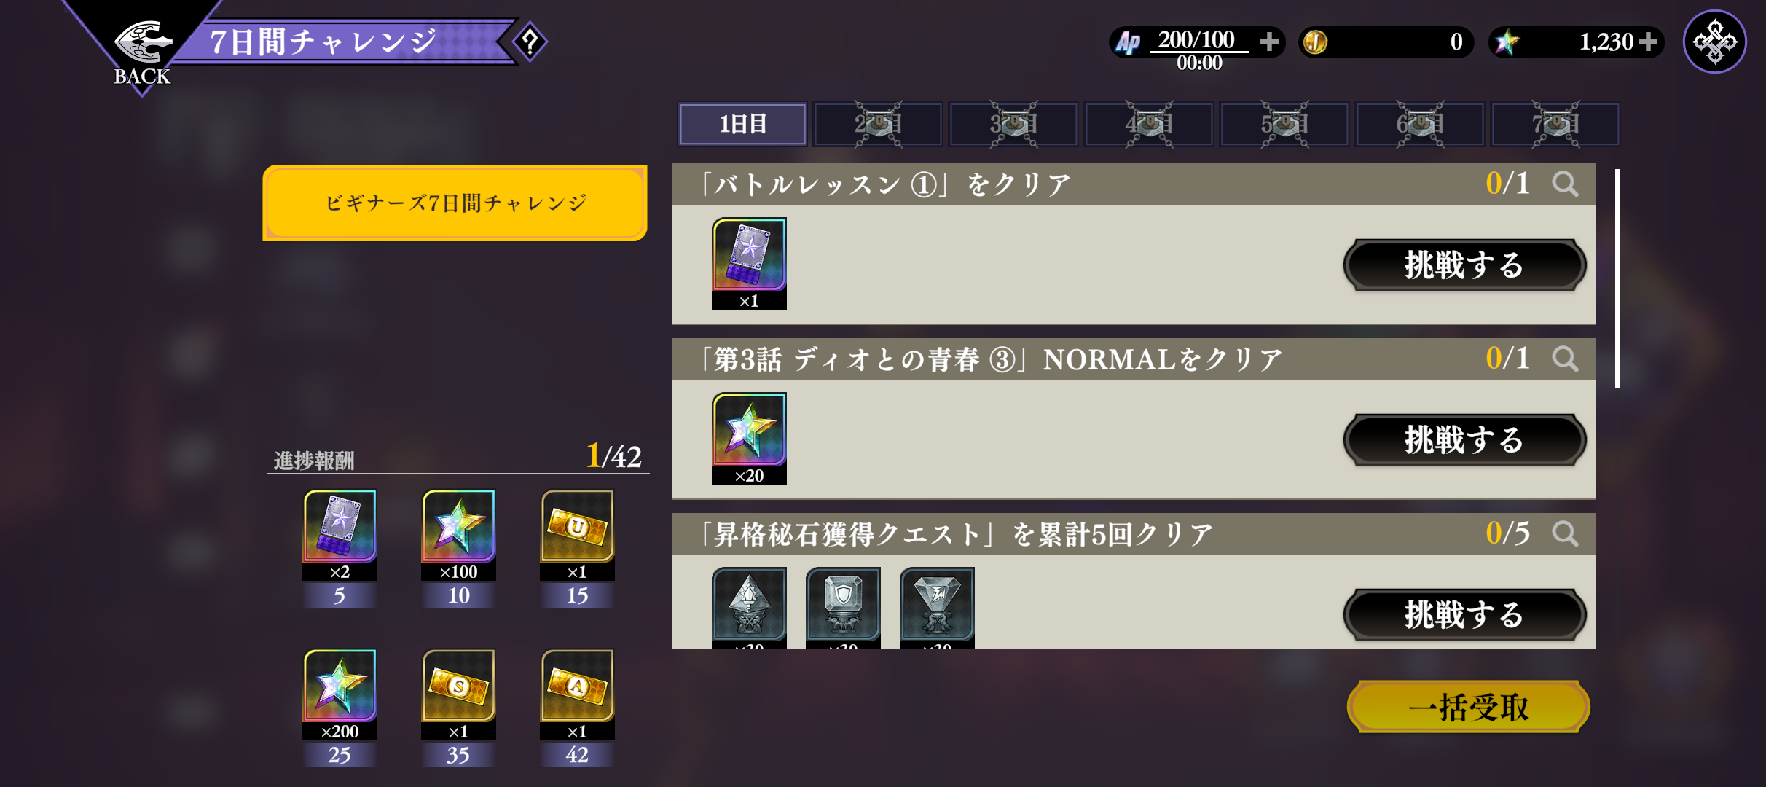Add star gems with plus icon

click(1647, 42)
